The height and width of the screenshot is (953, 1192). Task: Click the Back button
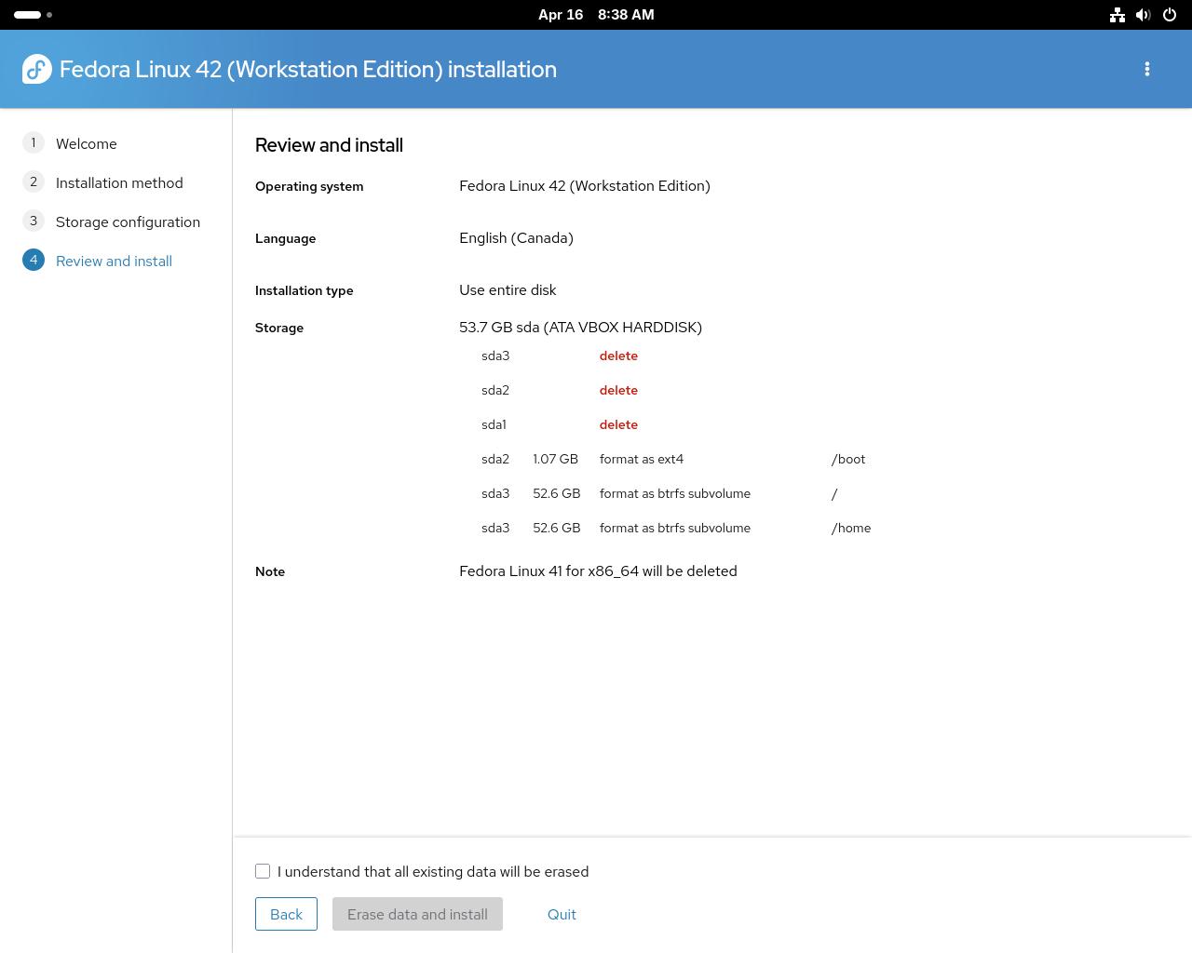[x=286, y=914]
